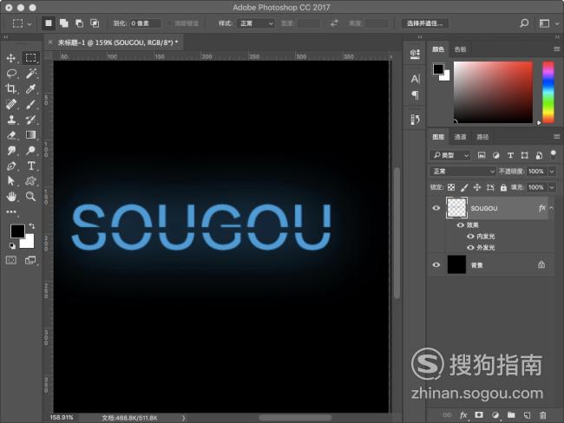
Task: Toggle the 外发光 effect visibility
Action: 470,248
